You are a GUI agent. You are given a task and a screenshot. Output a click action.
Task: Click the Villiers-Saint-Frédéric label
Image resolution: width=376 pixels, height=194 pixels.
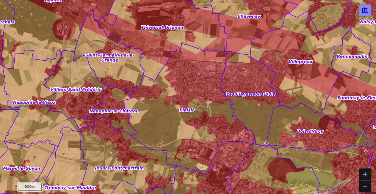[76, 89]
